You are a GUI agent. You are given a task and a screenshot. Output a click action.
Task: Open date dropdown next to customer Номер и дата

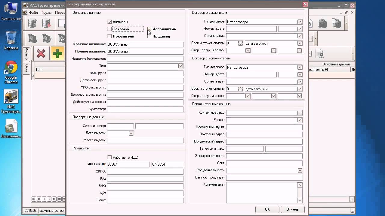point(300,29)
